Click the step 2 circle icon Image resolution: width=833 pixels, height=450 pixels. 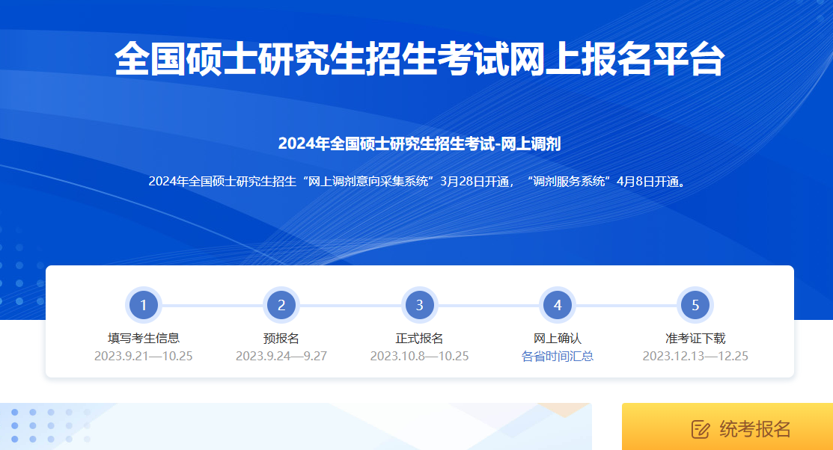[281, 305]
